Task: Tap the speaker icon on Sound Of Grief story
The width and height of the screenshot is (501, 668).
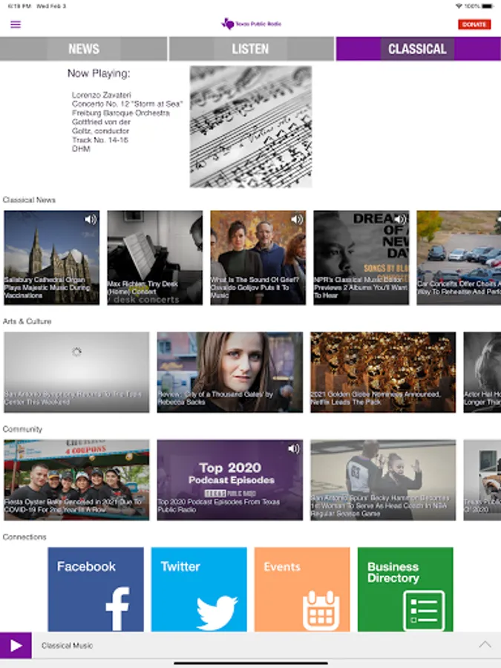Action: pos(296,220)
